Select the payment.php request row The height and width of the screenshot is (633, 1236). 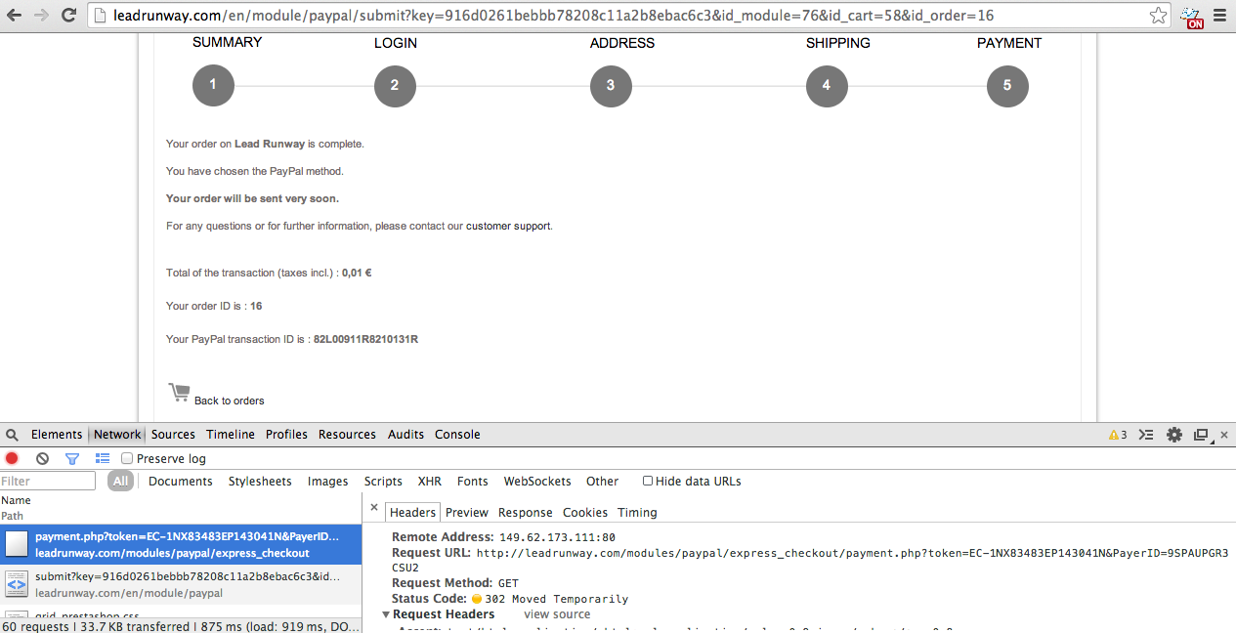(181, 545)
